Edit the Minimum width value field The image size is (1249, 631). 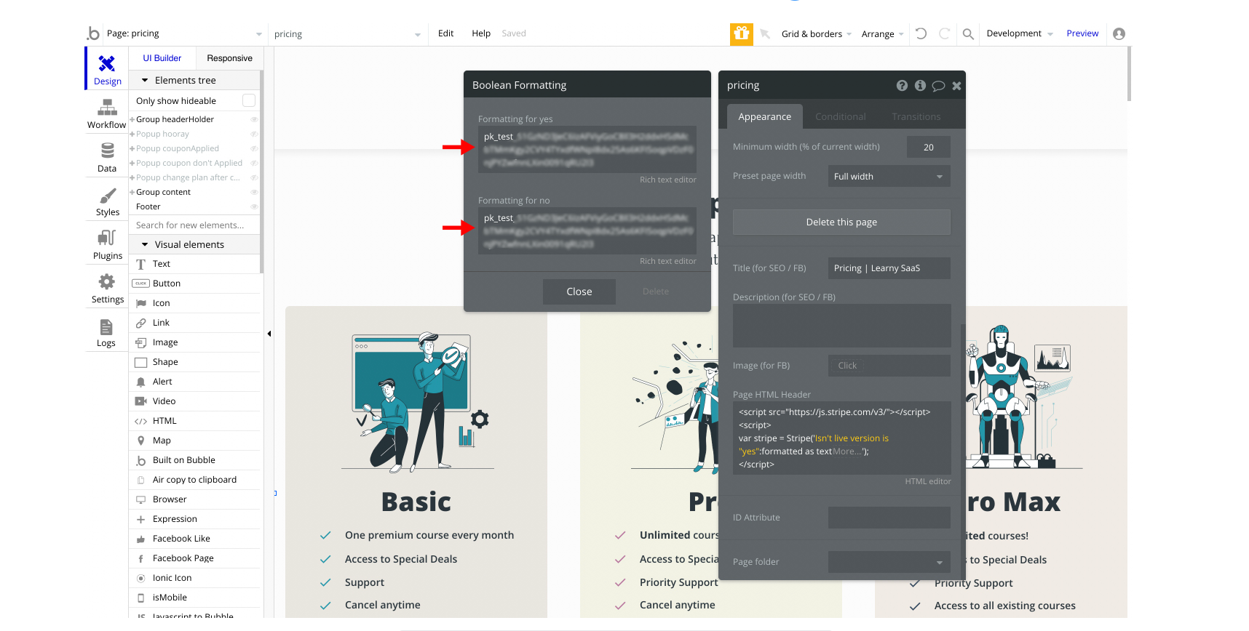pyautogui.click(x=928, y=147)
